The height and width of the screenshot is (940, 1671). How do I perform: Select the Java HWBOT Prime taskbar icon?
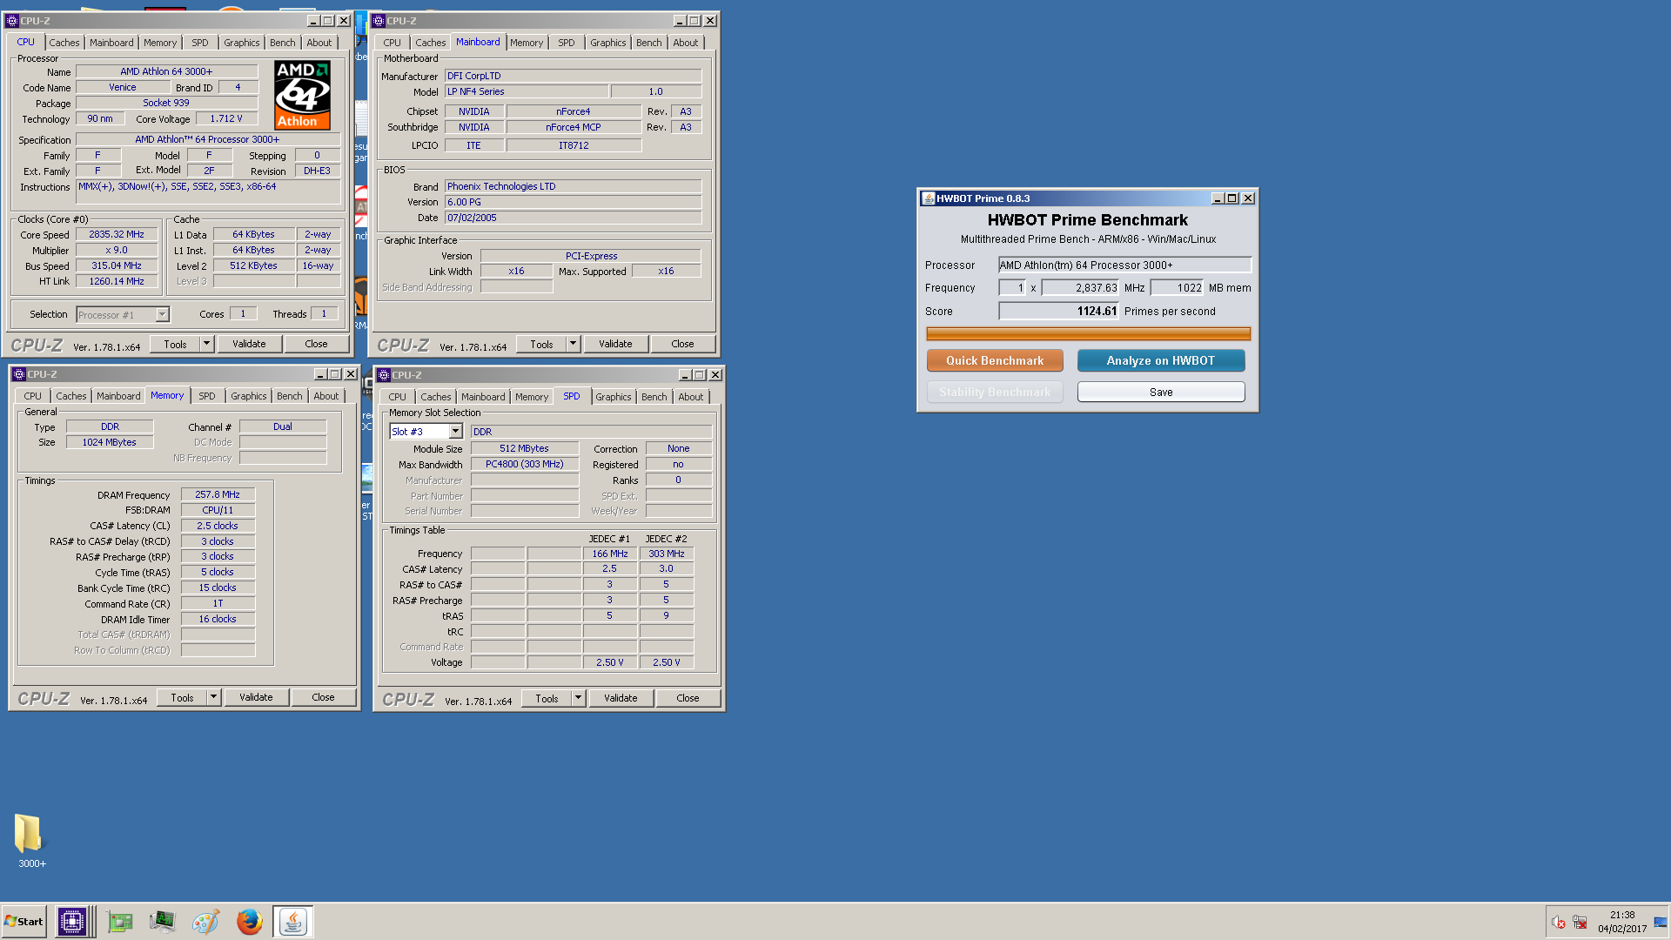point(293,921)
